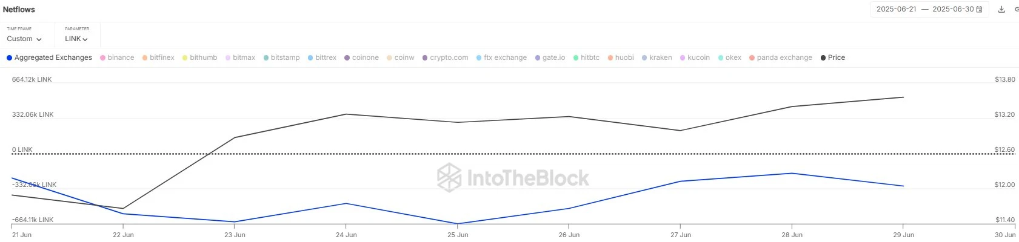Open the Parameter LINK dropdown
Viewport: 1019px width, 242px height.
[76, 39]
